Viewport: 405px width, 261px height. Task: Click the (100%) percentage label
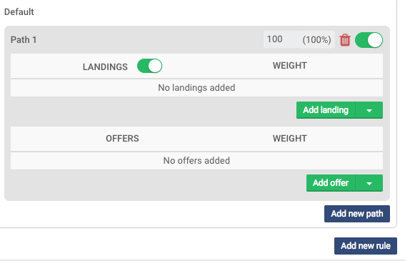317,40
